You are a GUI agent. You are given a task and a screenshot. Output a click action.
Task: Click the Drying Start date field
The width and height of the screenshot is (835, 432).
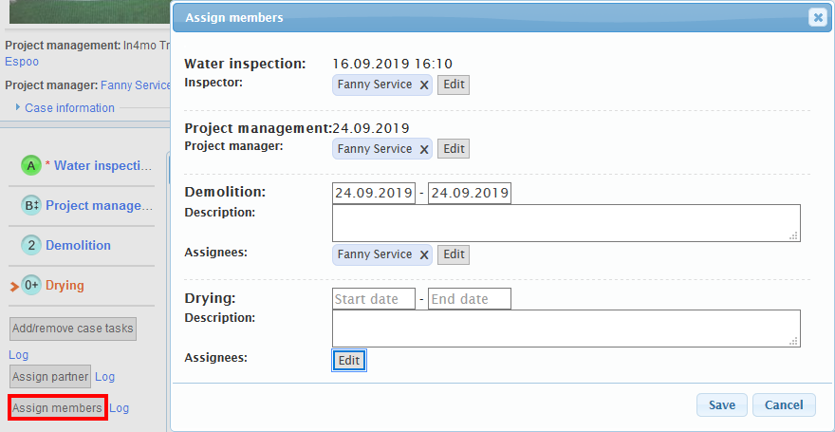pos(374,299)
